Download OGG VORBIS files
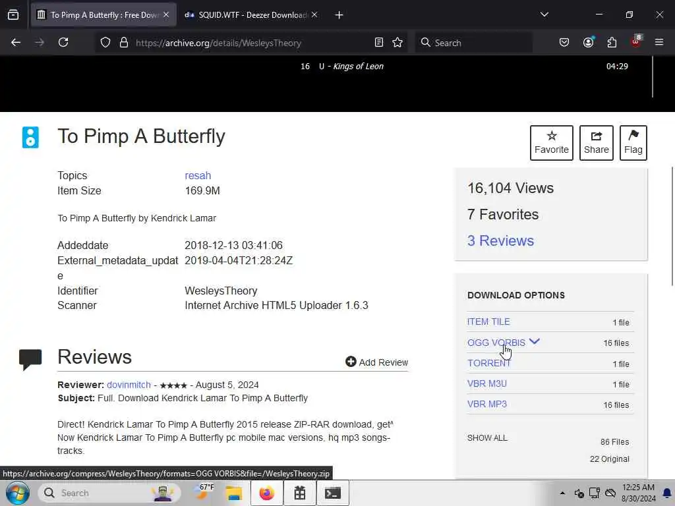The image size is (675, 506). click(x=496, y=343)
